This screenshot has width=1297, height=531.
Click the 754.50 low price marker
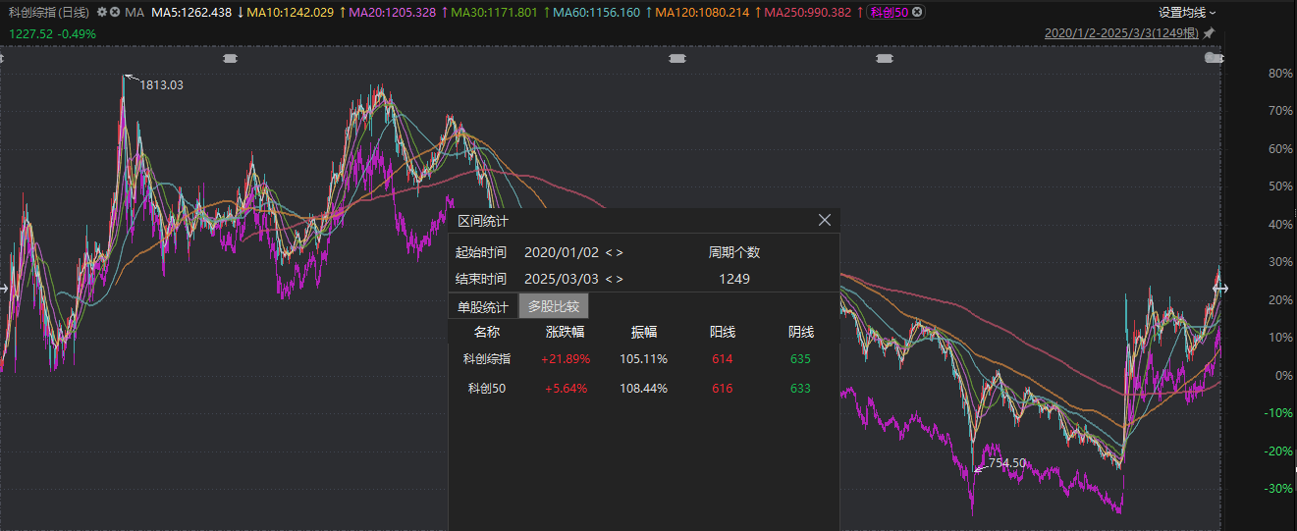pyautogui.click(x=1006, y=463)
